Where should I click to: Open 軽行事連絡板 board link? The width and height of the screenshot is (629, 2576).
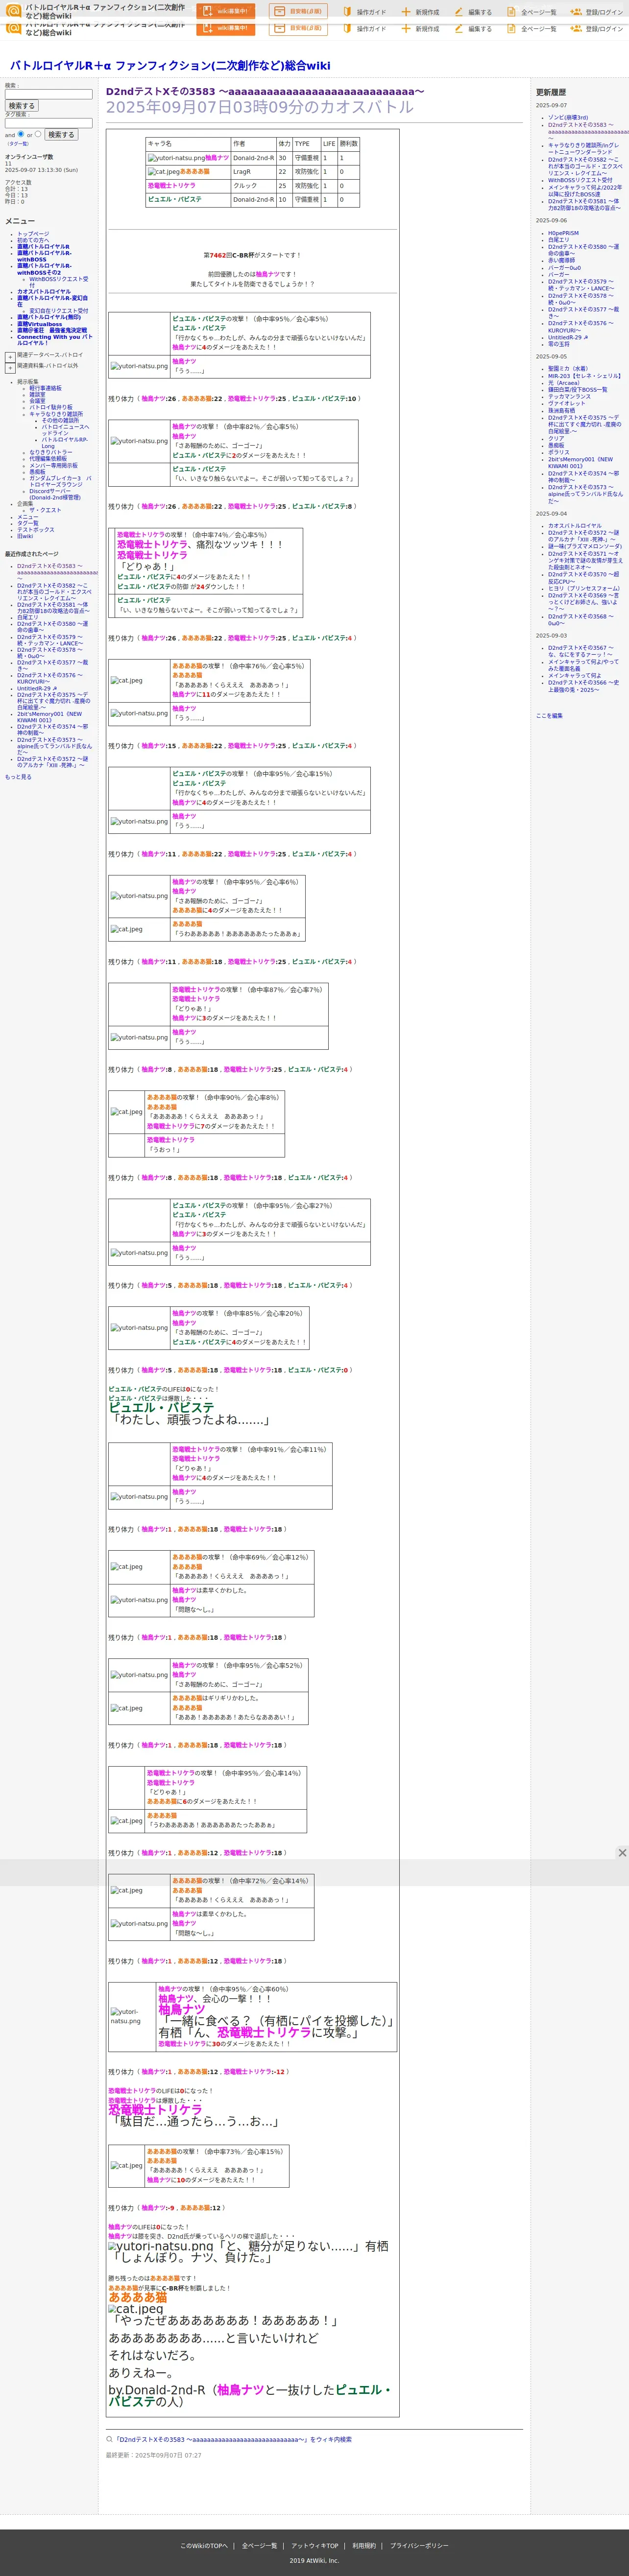(x=45, y=388)
